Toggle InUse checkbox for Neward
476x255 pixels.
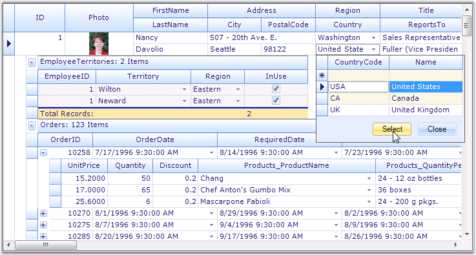(x=276, y=101)
